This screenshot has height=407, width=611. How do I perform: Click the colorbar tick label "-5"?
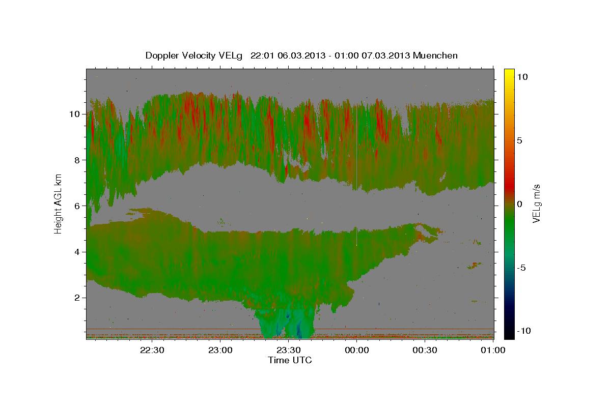point(521,268)
